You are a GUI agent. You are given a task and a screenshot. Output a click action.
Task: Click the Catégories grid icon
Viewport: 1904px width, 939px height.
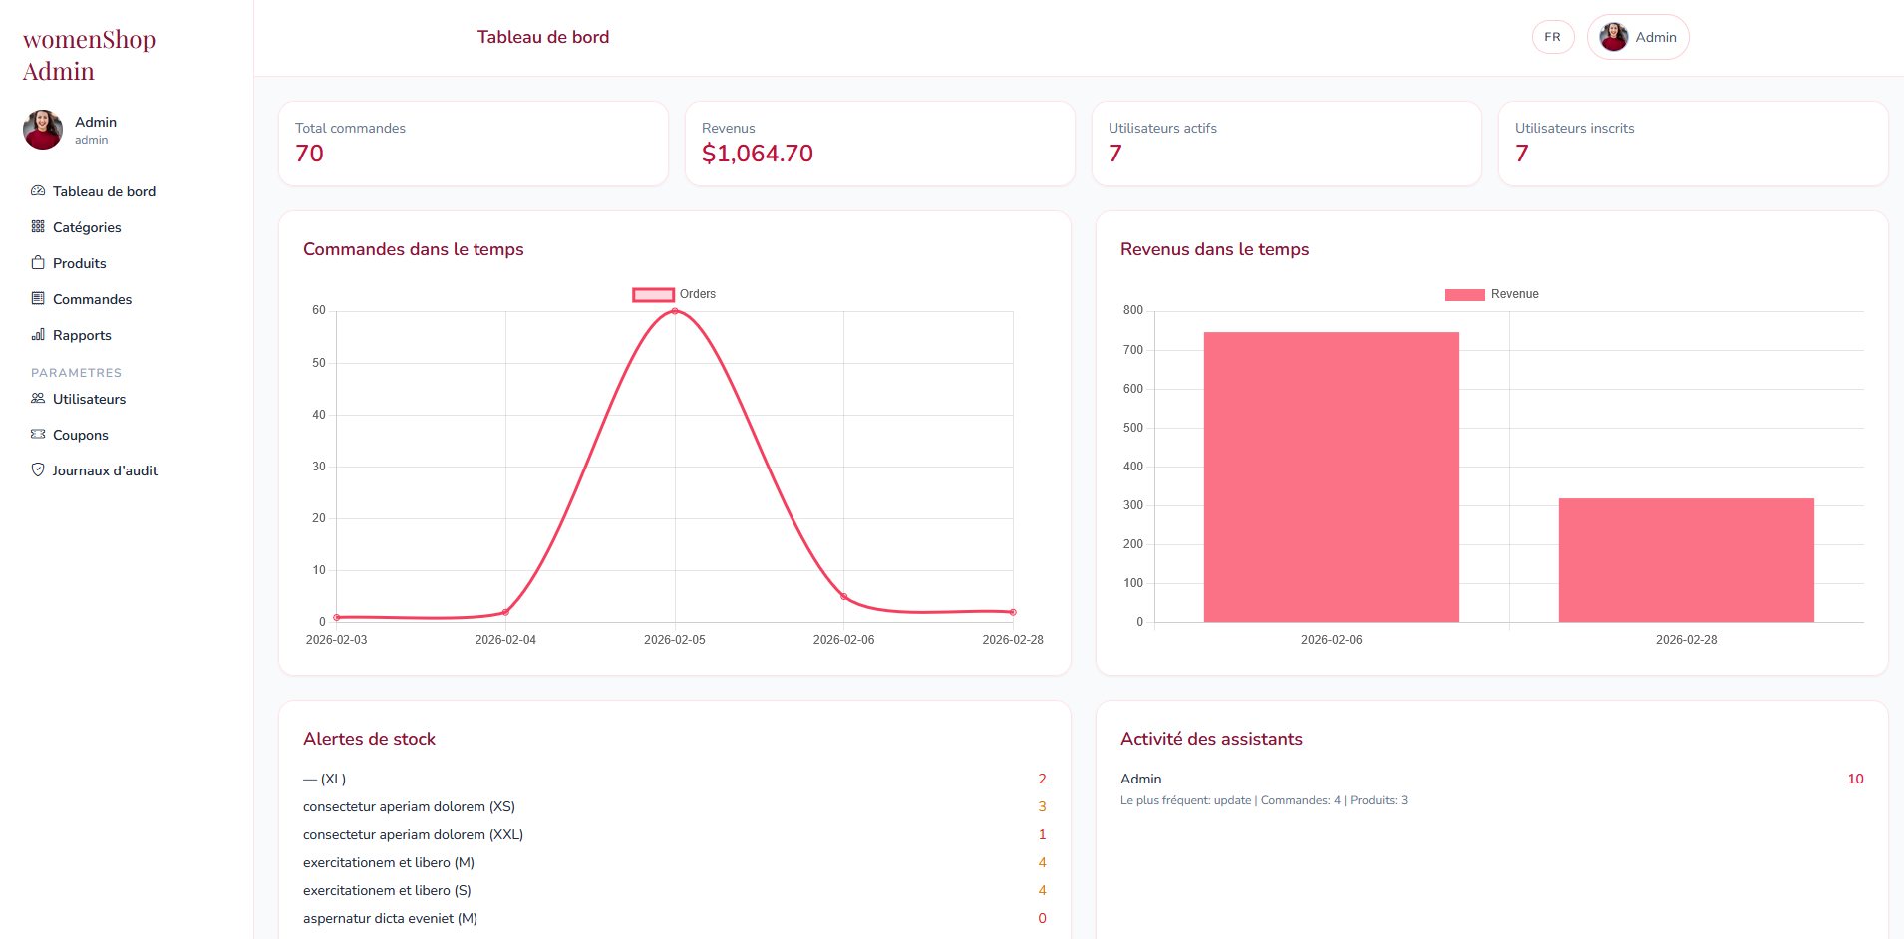(x=38, y=227)
